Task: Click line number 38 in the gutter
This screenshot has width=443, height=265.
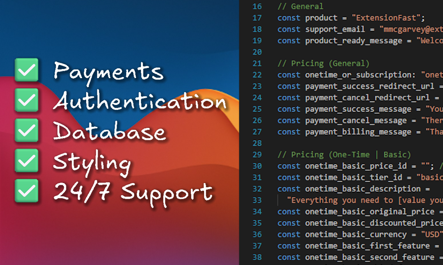Action: pos(257,258)
